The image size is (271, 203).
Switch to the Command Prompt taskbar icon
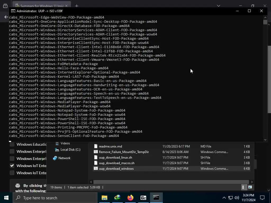coord(156,198)
